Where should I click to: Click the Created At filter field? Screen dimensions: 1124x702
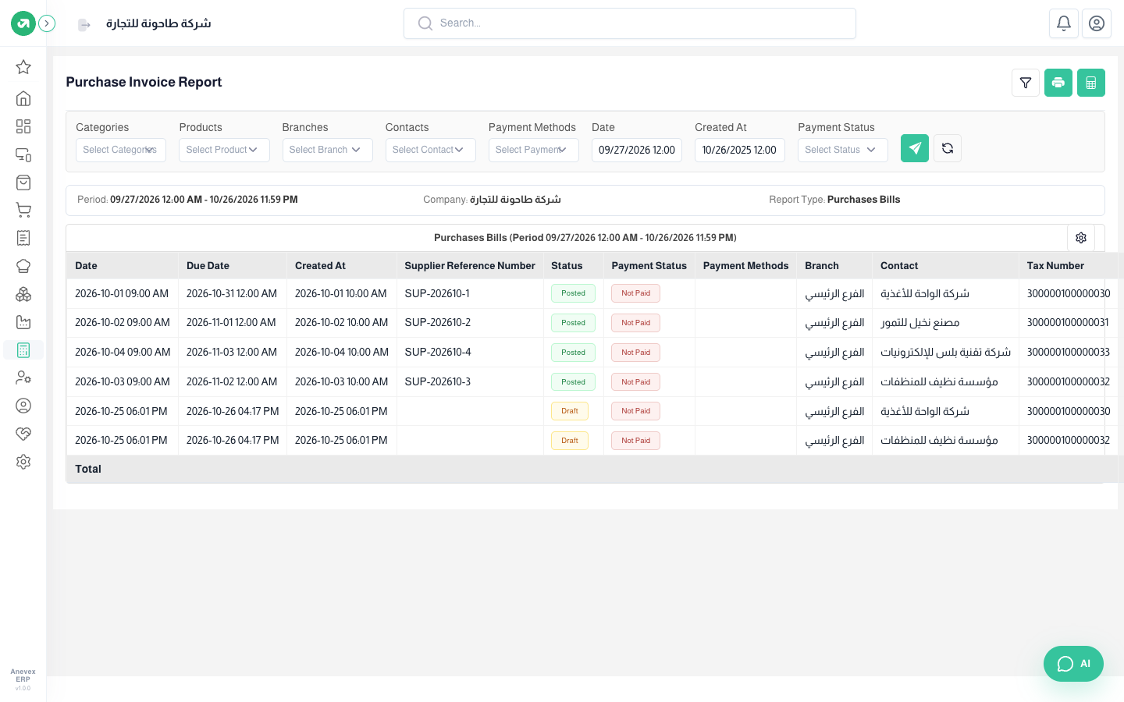point(740,150)
